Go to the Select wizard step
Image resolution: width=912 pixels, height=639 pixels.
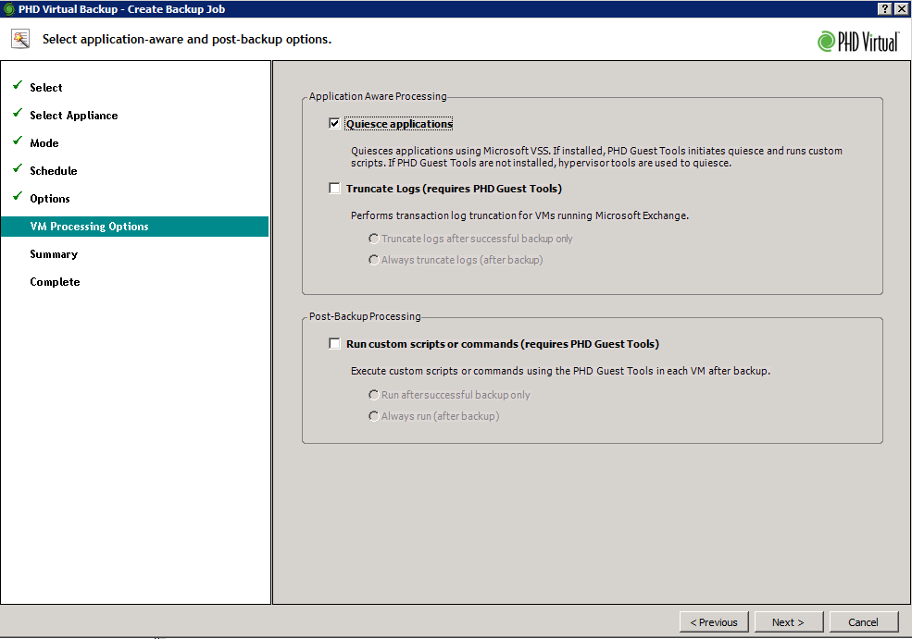(x=46, y=88)
